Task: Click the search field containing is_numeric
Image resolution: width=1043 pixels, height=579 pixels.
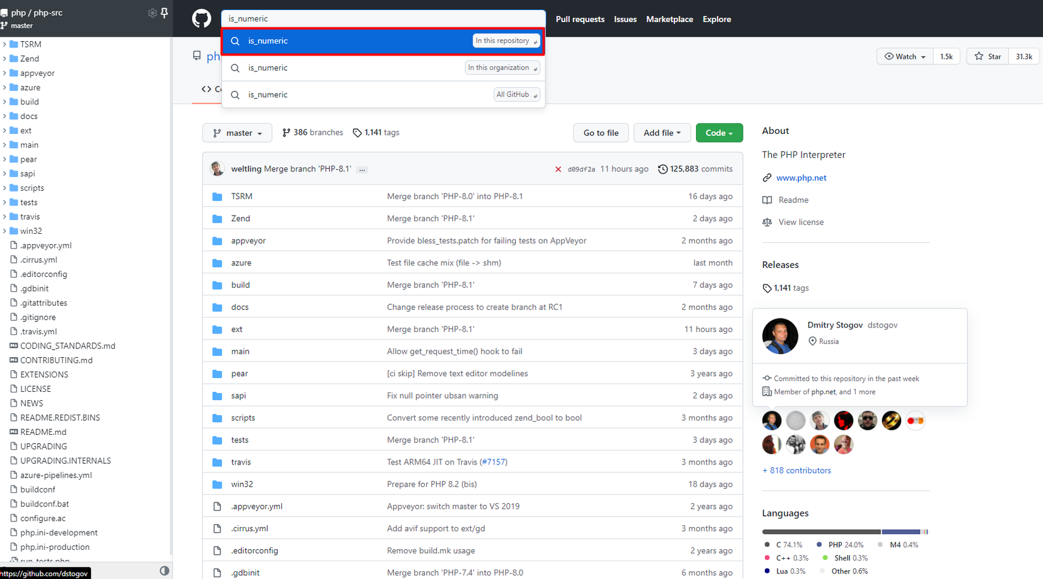Action: click(x=383, y=18)
